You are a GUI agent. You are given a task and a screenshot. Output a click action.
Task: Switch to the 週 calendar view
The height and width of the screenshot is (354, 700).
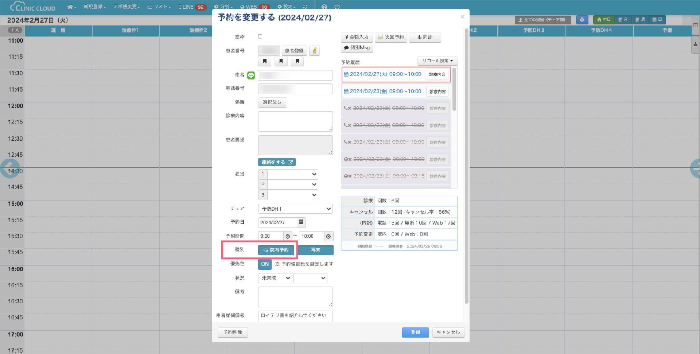[x=640, y=20]
